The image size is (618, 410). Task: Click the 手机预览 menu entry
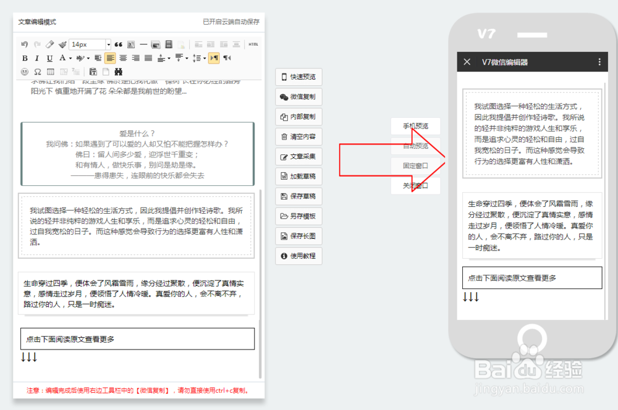(x=415, y=126)
